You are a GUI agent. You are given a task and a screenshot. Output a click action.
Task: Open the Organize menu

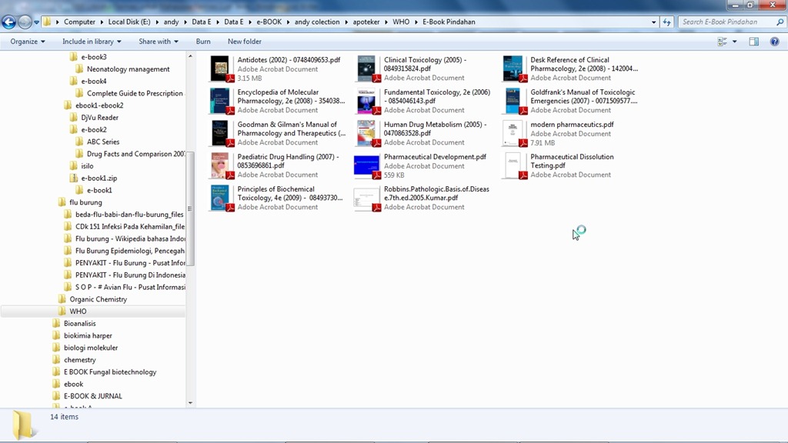pyautogui.click(x=28, y=42)
